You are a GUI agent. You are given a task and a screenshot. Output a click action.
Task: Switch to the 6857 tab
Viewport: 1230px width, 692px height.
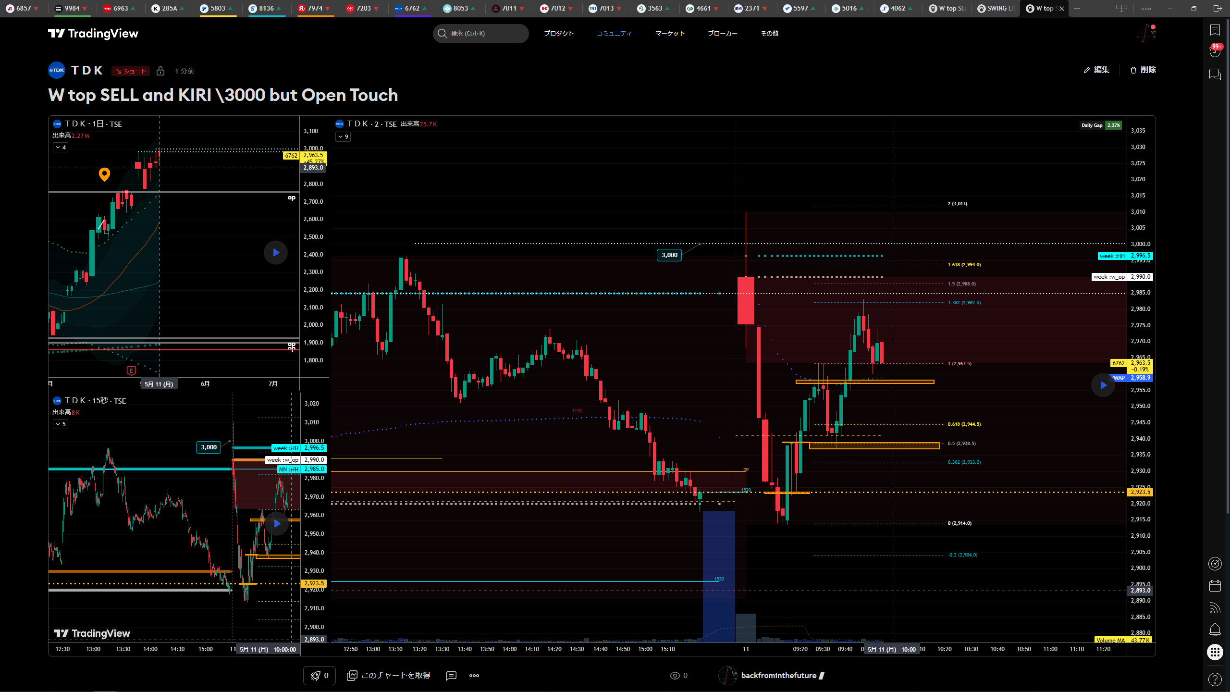click(x=24, y=8)
